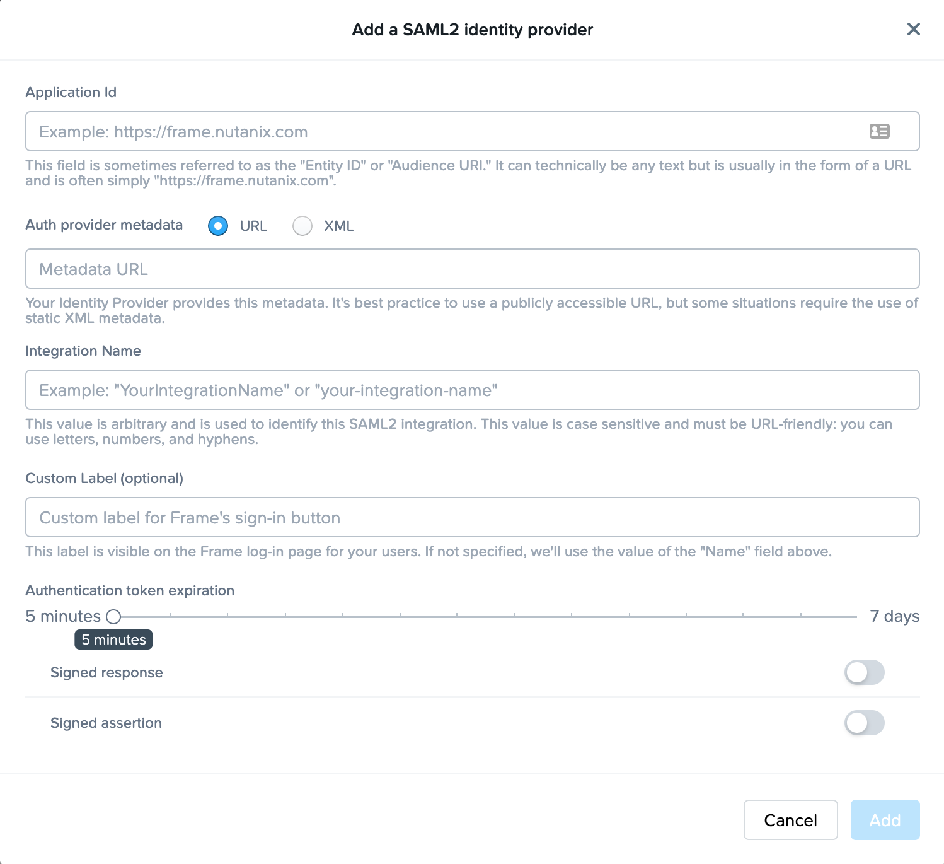Viewport: 944px width, 864px height.
Task: Enable the Signed assertion toggle
Action: pos(864,723)
